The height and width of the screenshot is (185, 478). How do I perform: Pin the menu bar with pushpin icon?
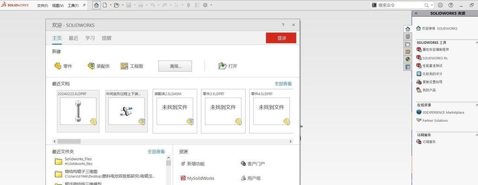84,5
